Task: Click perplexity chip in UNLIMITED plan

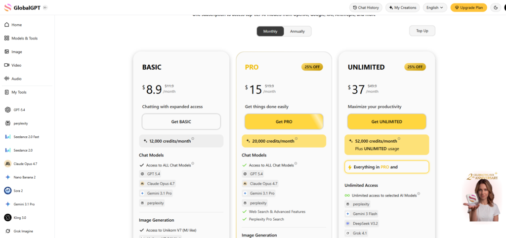Action: 358,204
